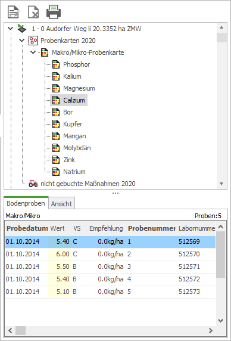Select the Calzium tree entry
The image size is (231, 341).
coord(74,100)
